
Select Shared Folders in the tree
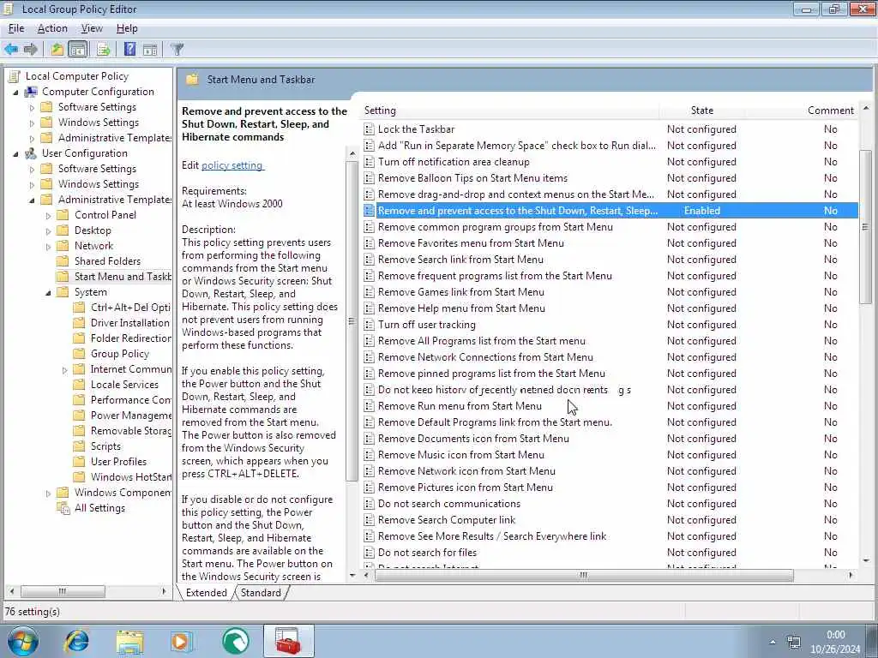(x=107, y=261)
